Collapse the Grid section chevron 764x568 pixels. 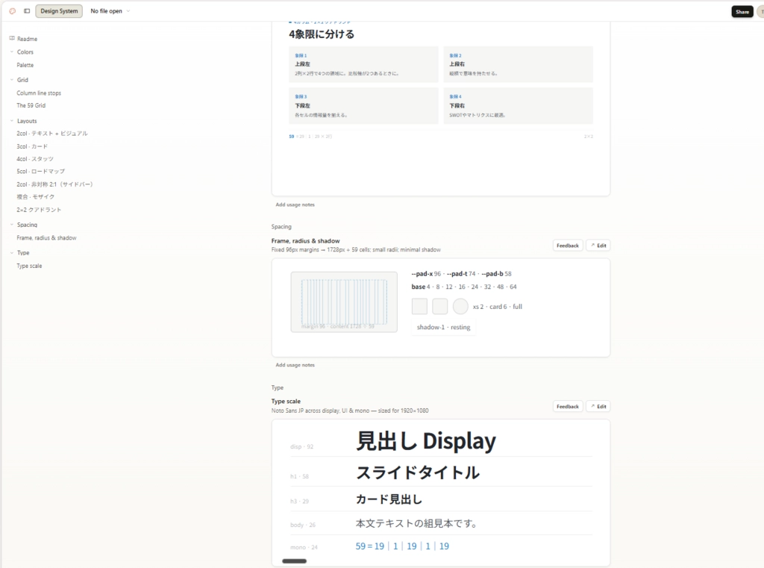tap(12, 79)
